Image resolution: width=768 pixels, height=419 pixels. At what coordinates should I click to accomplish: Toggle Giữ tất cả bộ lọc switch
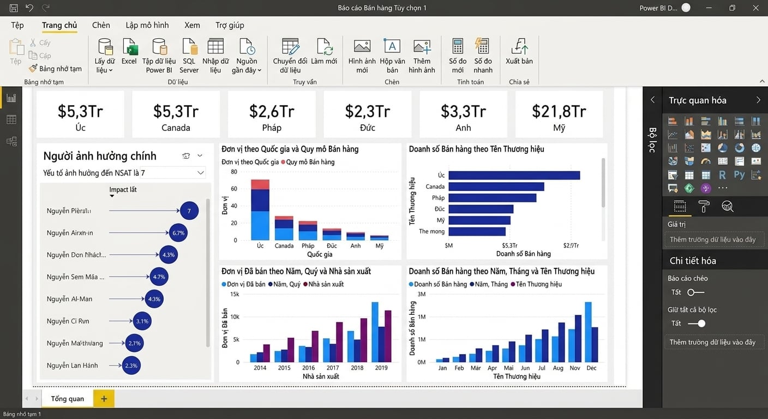pyautogui.click(x=697, y=324)
